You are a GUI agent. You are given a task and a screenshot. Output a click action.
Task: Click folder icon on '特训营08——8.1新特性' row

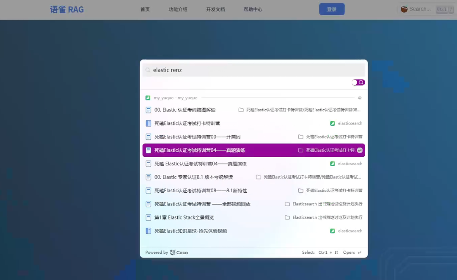301,191
